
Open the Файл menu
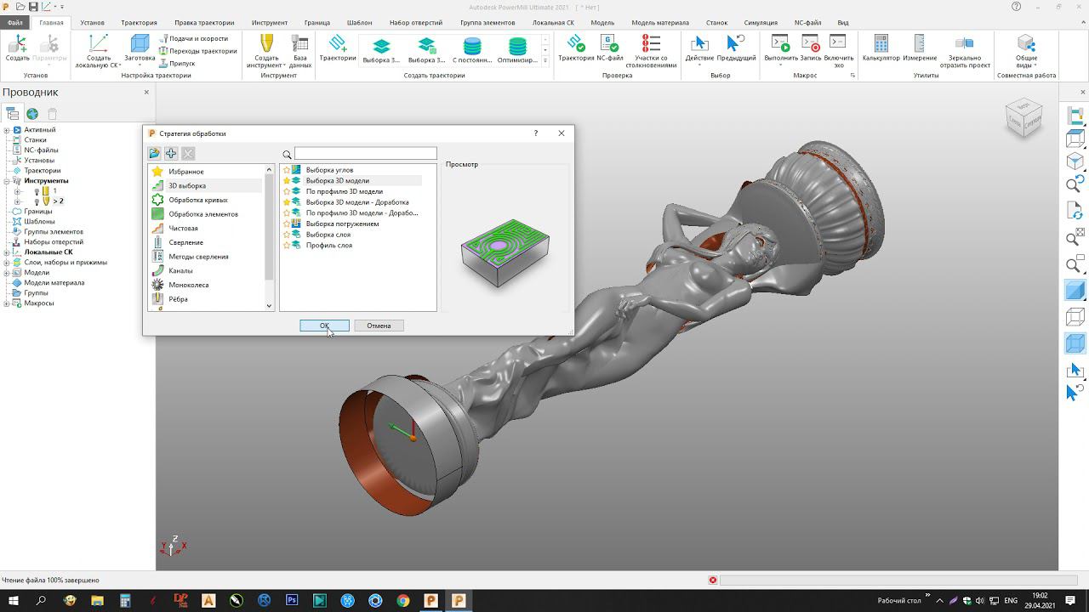coord(15,23)
